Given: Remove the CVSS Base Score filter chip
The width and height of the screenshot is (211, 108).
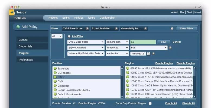Looking at the screenshot, I should coord(87,29).
